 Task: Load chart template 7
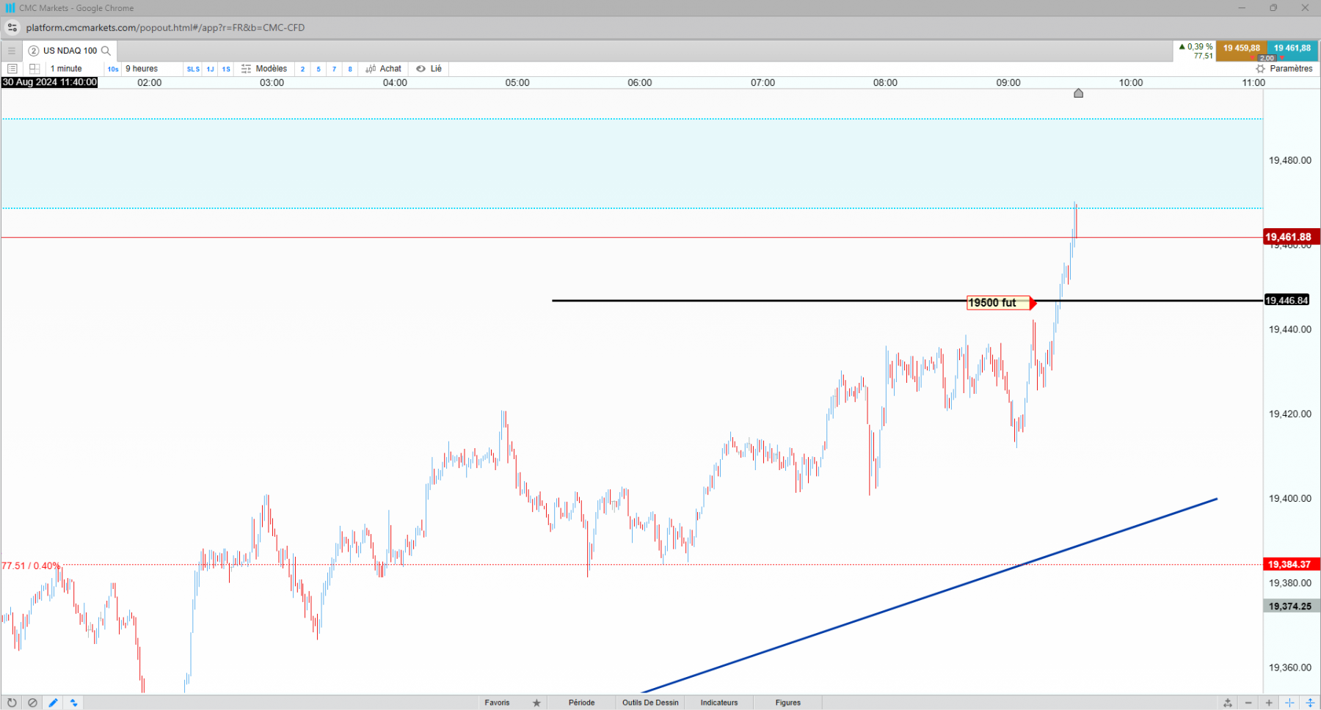click(x=334, y=69)
